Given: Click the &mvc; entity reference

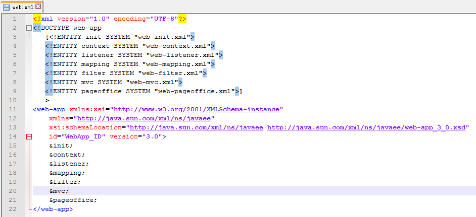Looking at the screenshot, I should (59, 191).
